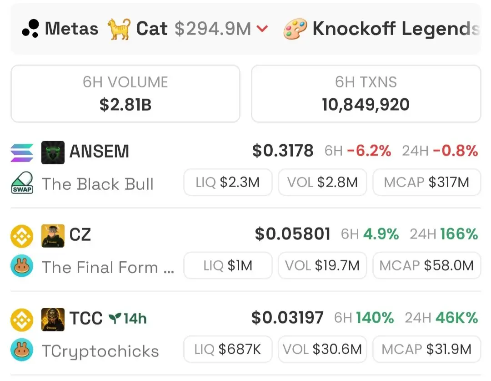Click the SWAP pill exchange icon

pos(22,183)
